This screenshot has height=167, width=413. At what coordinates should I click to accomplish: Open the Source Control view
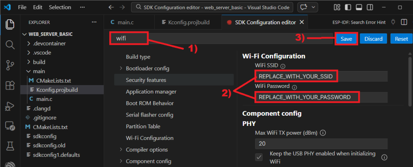click(10, 65)
